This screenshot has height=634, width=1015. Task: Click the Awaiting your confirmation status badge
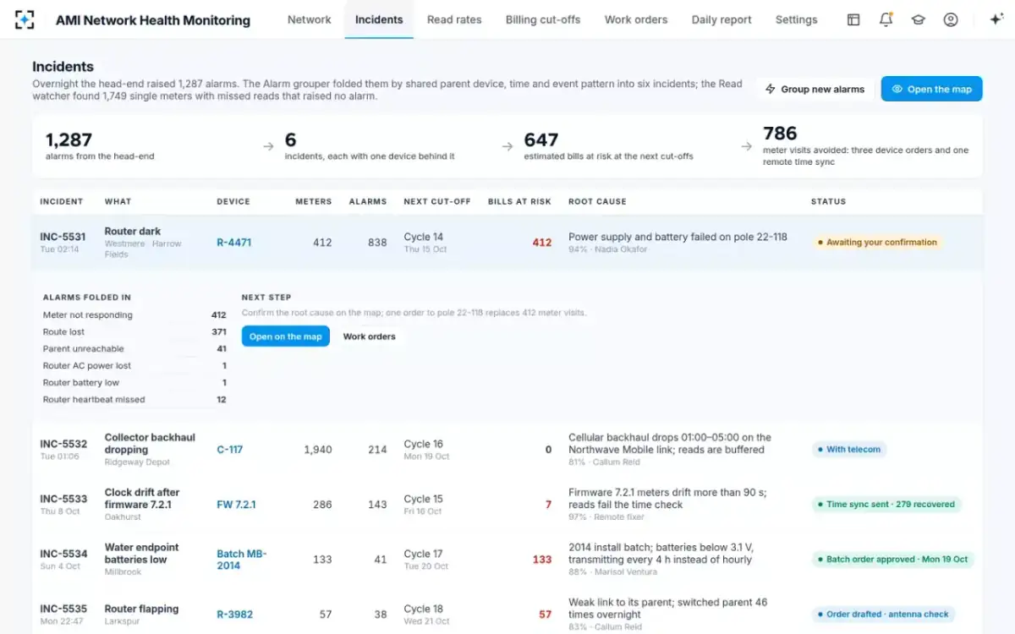tap(877, 243)
